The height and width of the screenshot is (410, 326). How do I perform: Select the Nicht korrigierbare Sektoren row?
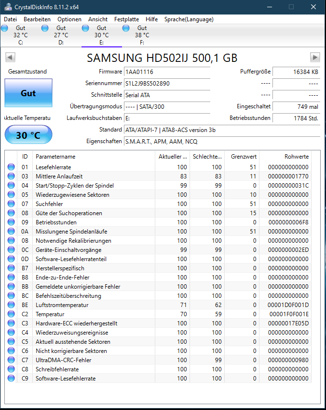coord(158,351)
